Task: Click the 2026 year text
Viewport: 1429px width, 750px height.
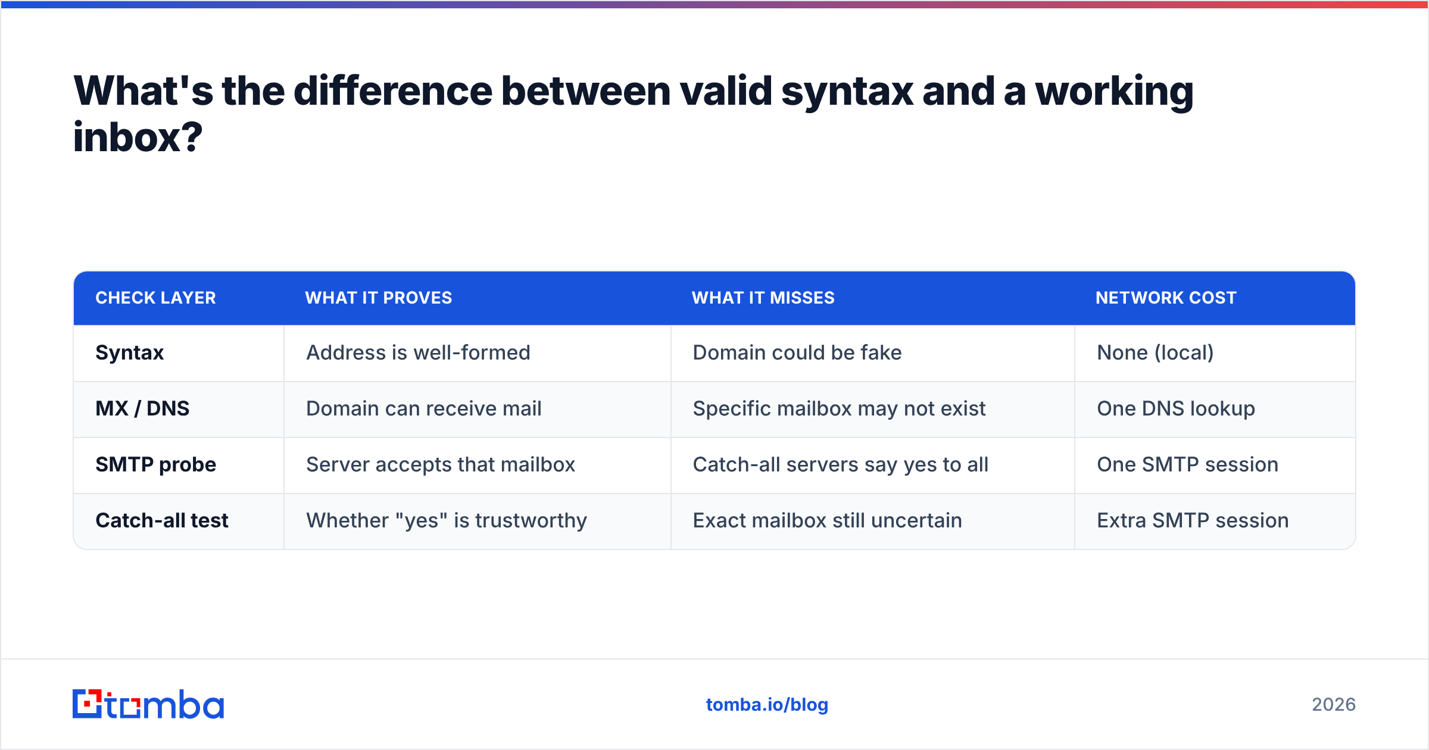Action: coord(1334,705)
